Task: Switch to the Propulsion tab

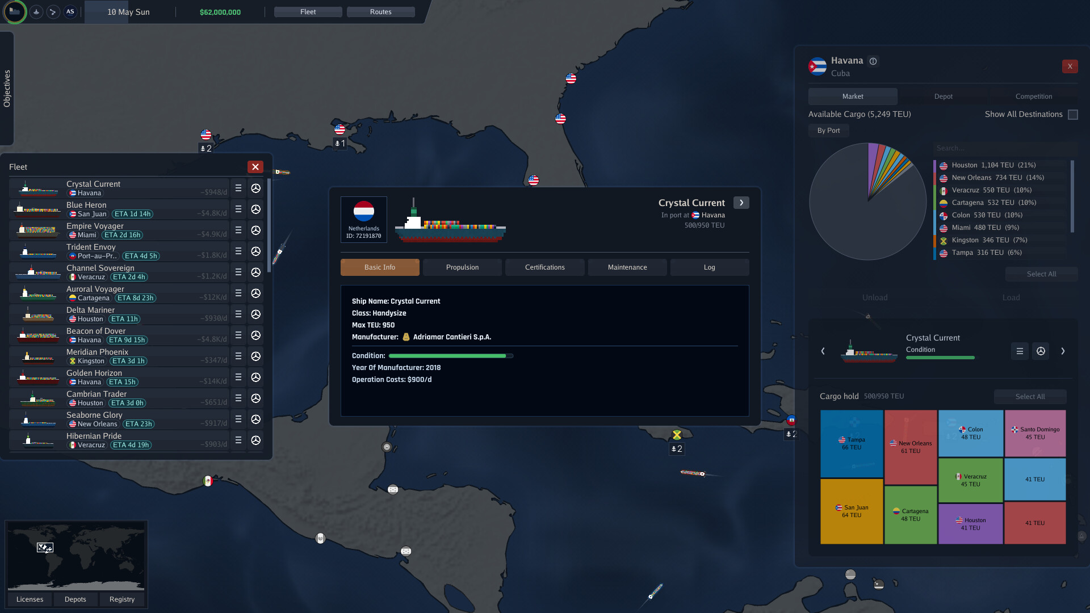Action: pos(462,267)
